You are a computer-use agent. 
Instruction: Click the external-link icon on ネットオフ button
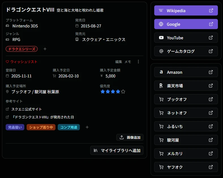coord(211,113)
